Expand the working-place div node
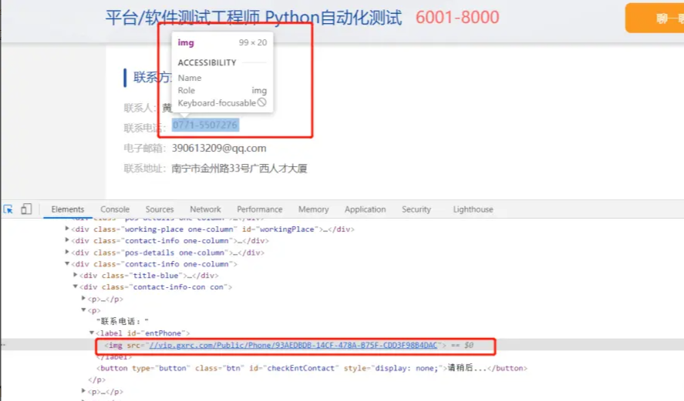 coord(67,229)
